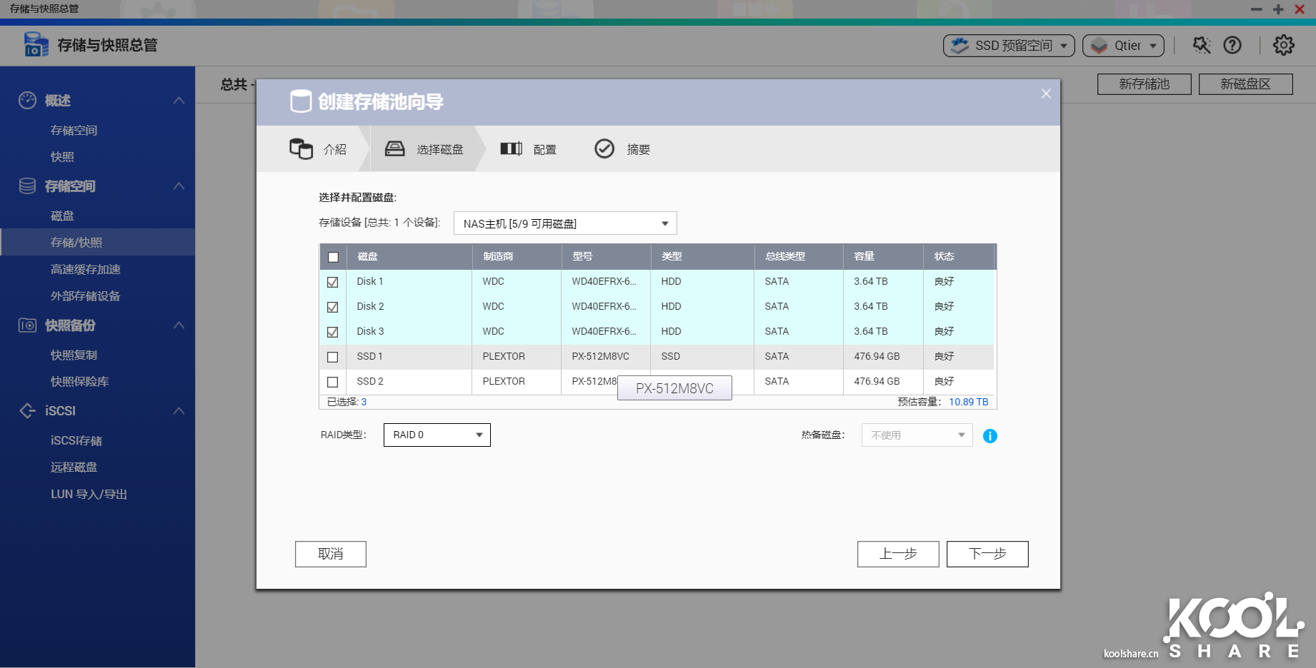The height and width of the screenshot is (668, 1316).
Task: Click the help question mark icon
Action: 1232,46
